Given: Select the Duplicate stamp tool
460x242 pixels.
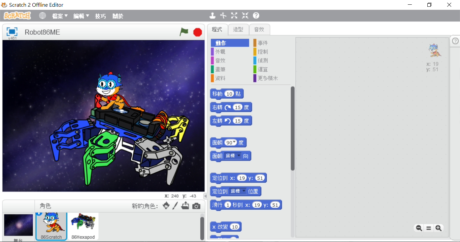Looking at the screenshot, I should click(x=212, y=15).
